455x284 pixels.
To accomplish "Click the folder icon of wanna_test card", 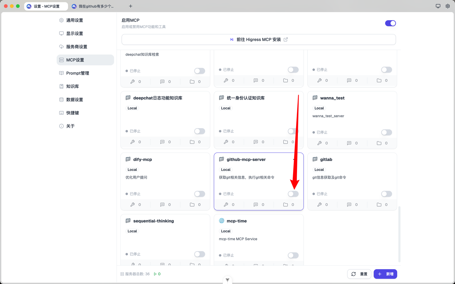I will pos(315,98).
